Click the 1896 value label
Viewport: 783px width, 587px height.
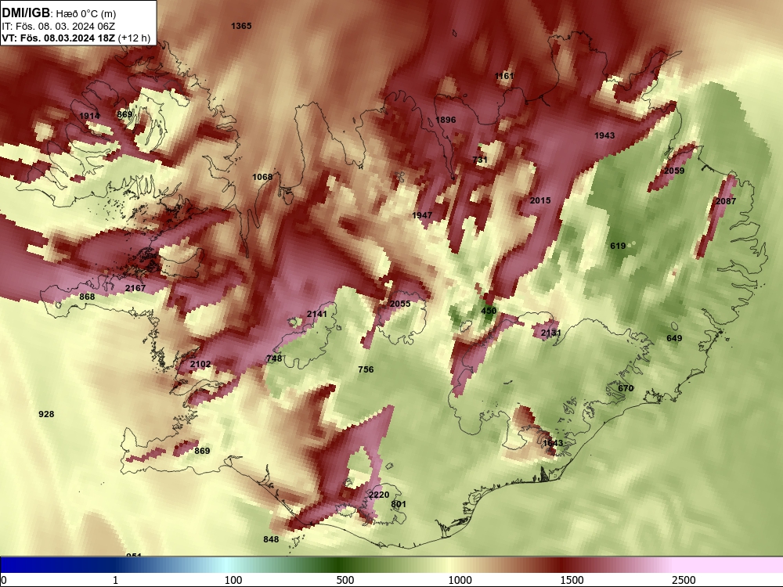click(x=446, y=120)
